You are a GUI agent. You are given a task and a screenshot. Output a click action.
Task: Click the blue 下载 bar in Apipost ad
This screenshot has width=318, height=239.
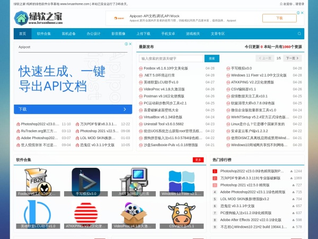(73, 109)
